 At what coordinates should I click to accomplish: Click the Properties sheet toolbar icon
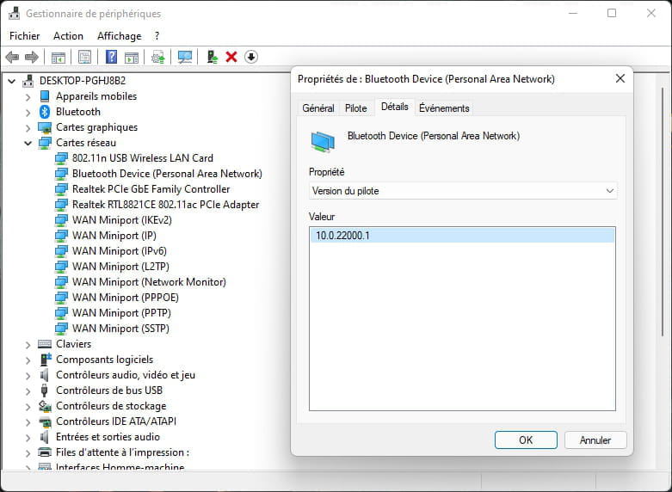(x=85, y=57)
